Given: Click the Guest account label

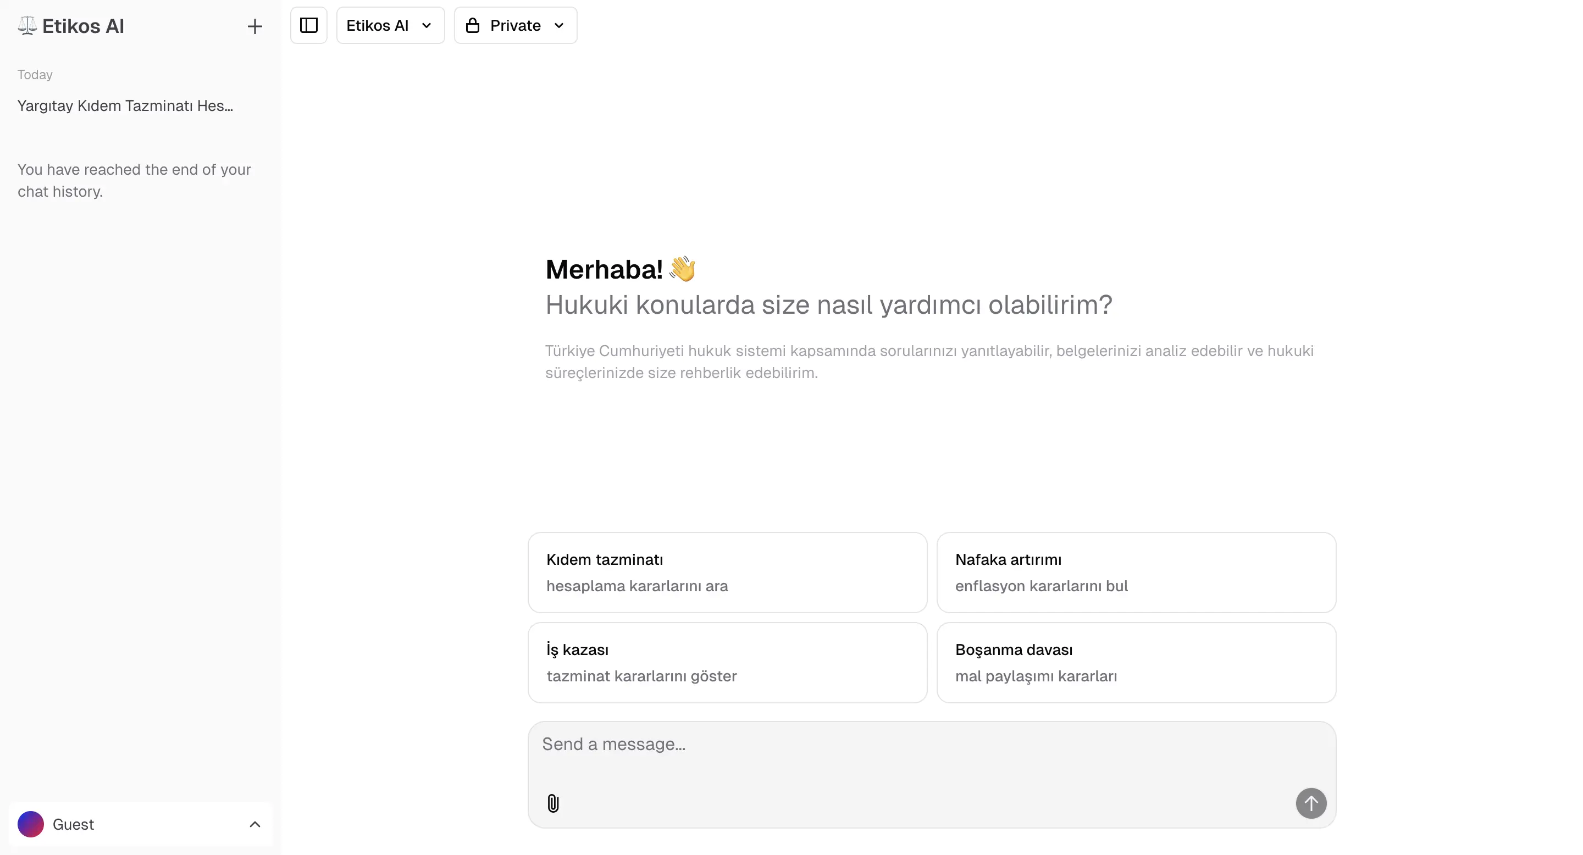Looking at the screenshot, I should click(x=73, y=824).
